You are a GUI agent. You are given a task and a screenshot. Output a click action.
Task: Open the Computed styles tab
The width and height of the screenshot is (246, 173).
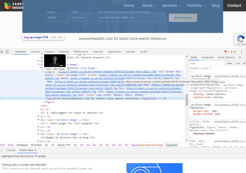click(x=207, y=57)
